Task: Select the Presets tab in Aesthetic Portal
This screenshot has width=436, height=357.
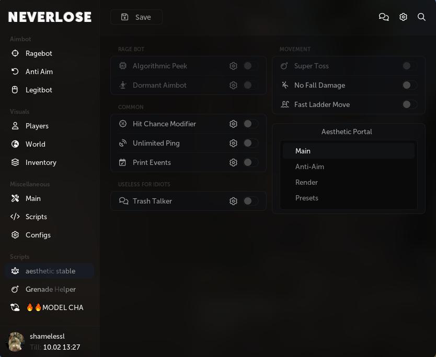Action: [307, 198]
